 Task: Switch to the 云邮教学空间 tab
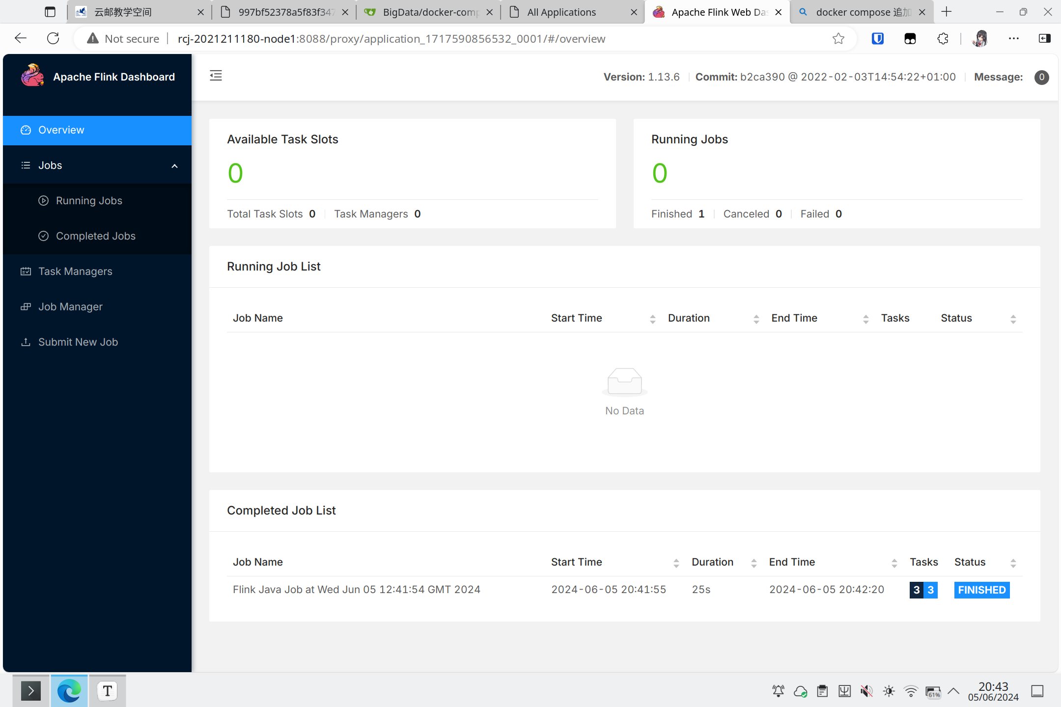point(140,12)
